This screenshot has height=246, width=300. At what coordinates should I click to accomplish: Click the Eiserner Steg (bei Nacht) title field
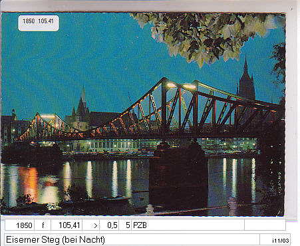click(x=132, y=239)
